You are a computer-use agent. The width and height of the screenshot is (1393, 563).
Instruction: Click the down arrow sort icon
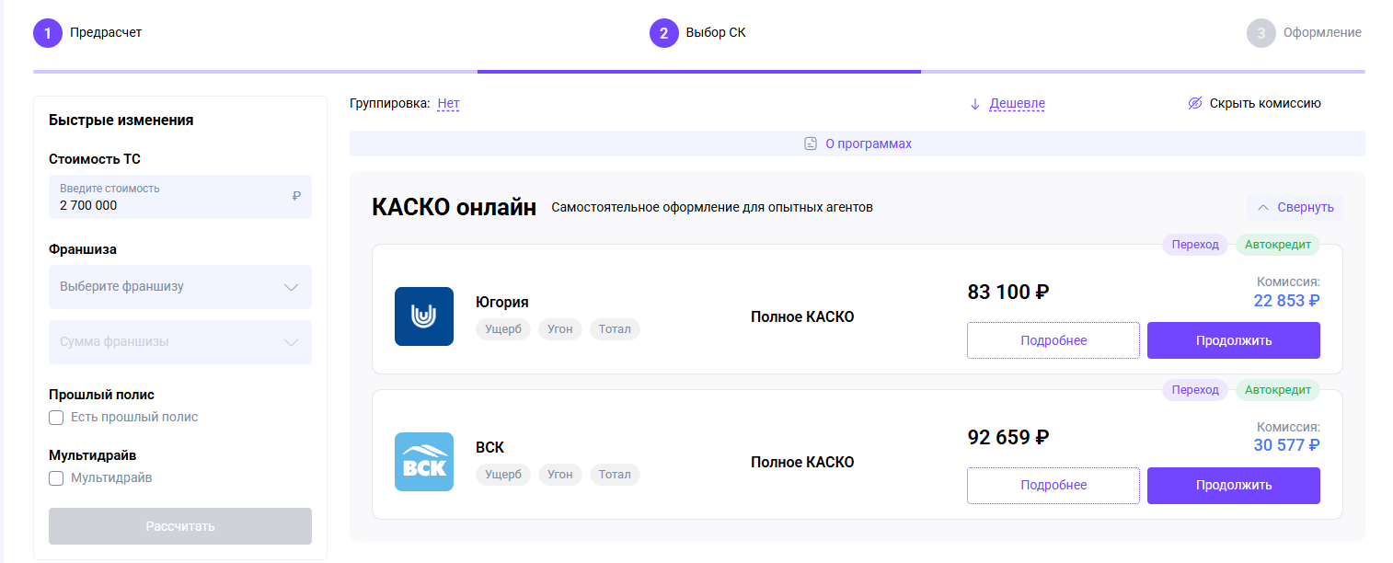(x=975, y=104)
